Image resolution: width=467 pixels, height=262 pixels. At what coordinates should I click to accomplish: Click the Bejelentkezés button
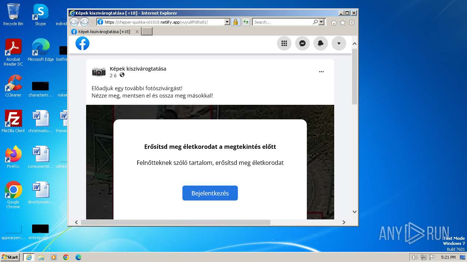(210, 193)
